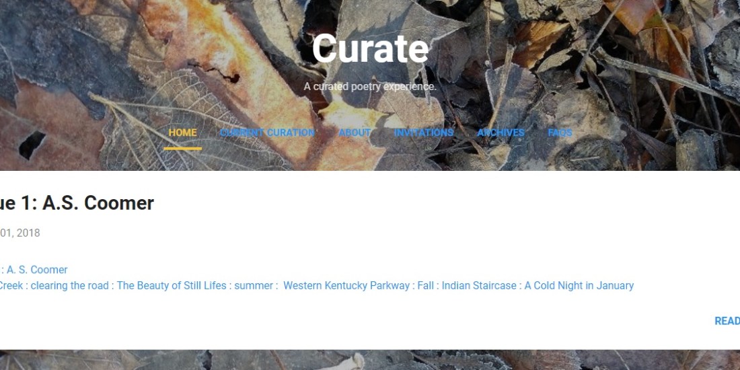Navigate to Invitations page
The image size is (740, 370).
click(x=424, y=133)
